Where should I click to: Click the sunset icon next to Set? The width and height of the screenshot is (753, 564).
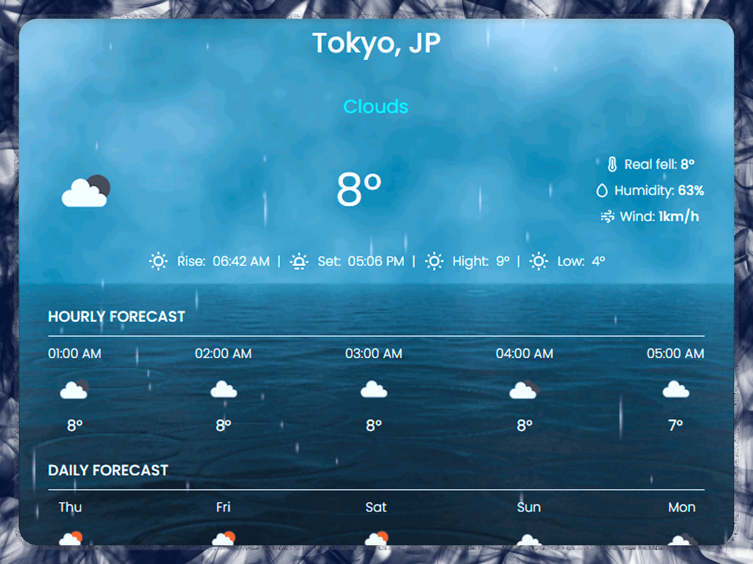tap(299, 261)
